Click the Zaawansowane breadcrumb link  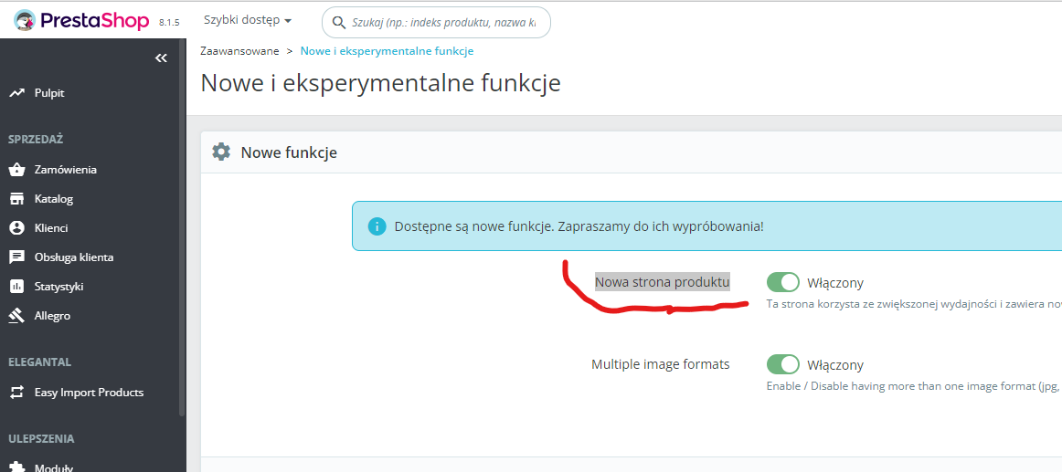pos(239,51)
